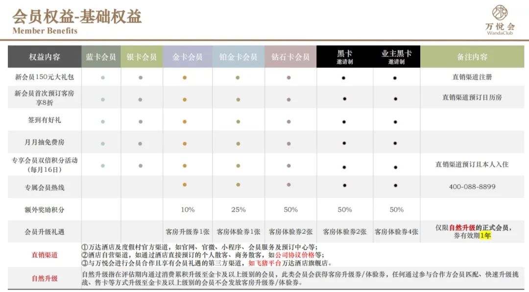The width and height of the screenshot is (529, 292).
Task: Click the blue card dot for 新会员150元大礼包
Action: tap(102, 77)
